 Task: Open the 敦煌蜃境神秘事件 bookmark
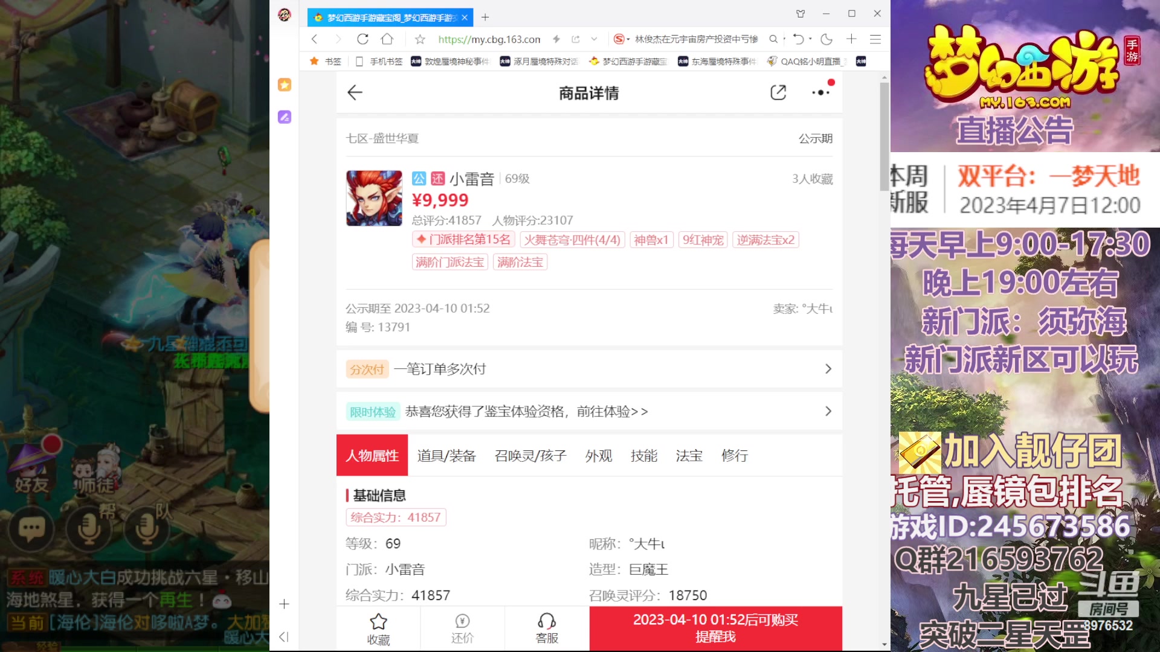pyautogui.click(x=450, y=61)
